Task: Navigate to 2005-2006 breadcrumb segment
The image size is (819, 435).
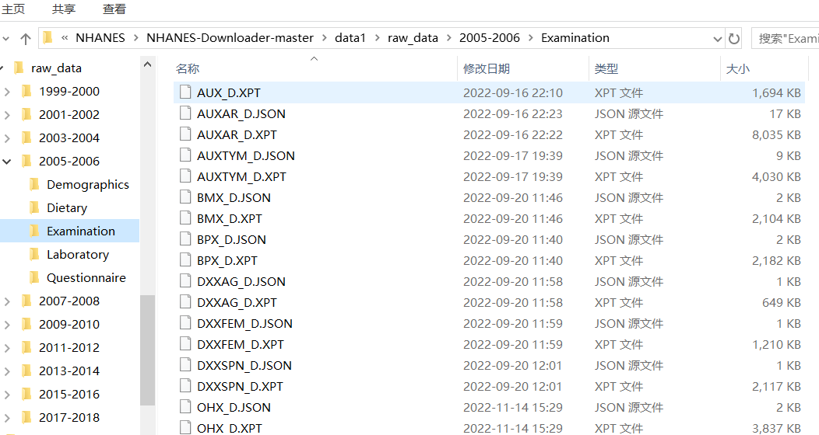Action: [490, 38]
